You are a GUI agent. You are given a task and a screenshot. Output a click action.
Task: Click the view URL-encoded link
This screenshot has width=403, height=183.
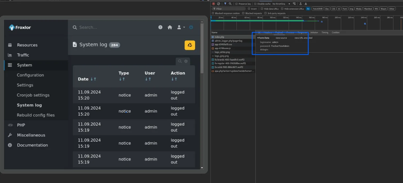point(303,38)
